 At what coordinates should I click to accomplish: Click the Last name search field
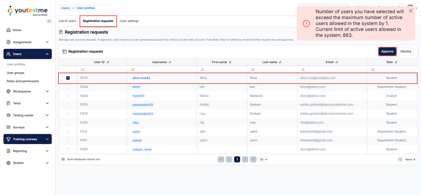[274, 70]
